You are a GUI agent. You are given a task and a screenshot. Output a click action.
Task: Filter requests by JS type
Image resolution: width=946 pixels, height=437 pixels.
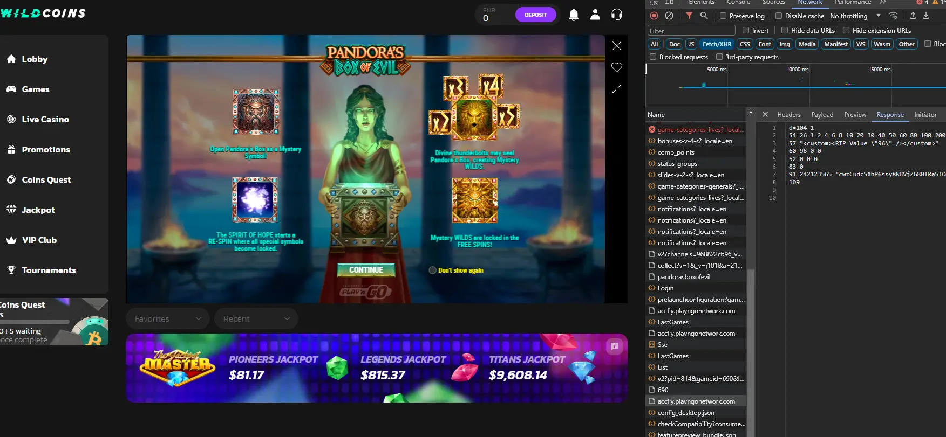click(691, 44)
